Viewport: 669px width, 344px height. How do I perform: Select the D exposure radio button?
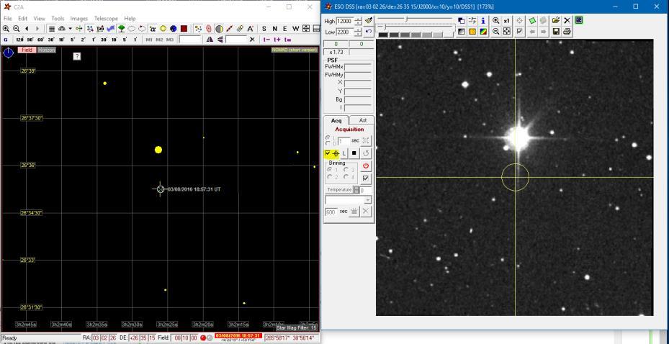(x=328, y=142)
